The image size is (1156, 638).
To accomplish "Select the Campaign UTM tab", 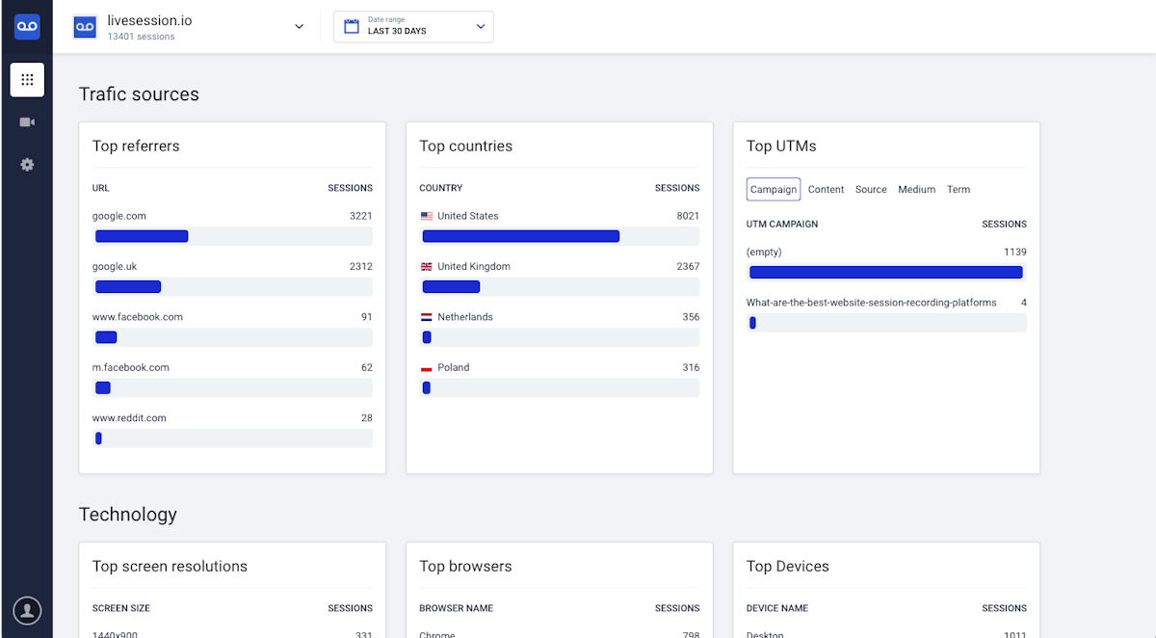I will (774, 189).
